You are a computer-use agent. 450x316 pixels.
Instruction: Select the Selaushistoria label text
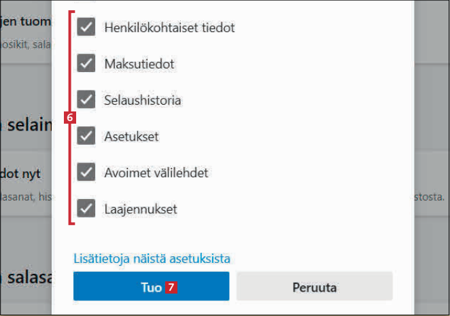coord(143,101)
